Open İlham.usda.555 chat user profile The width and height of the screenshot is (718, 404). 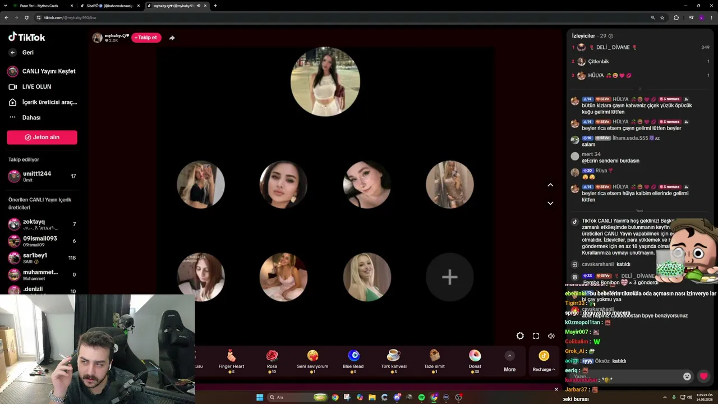[630, 138]
